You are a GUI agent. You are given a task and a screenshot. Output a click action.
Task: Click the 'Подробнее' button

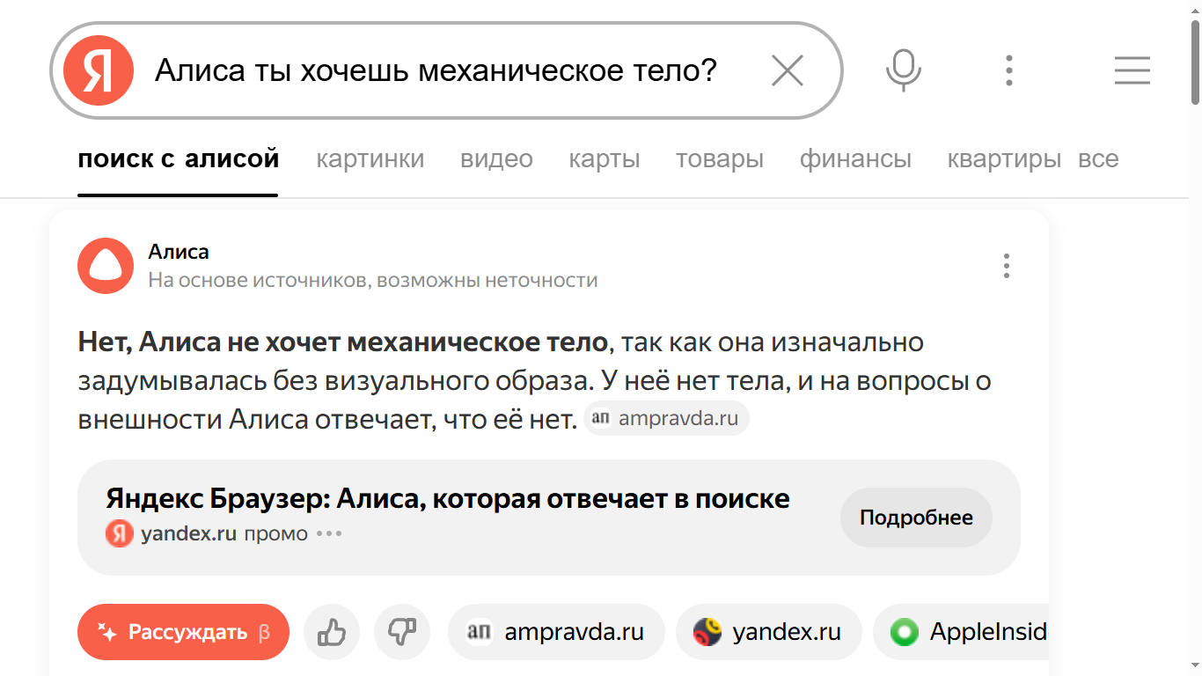[916, 518]
